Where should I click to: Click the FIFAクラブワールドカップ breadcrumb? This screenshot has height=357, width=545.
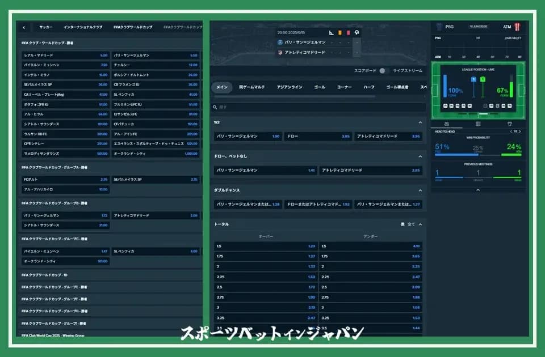133,27
